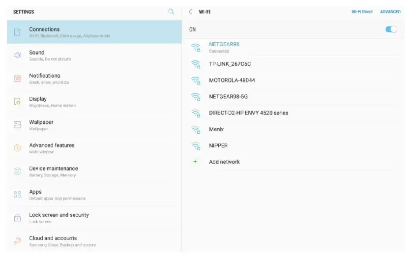
Task: Select the DIRECT-D2-HP ENVY 4520 series network
Action: click(x=293, y=113)
